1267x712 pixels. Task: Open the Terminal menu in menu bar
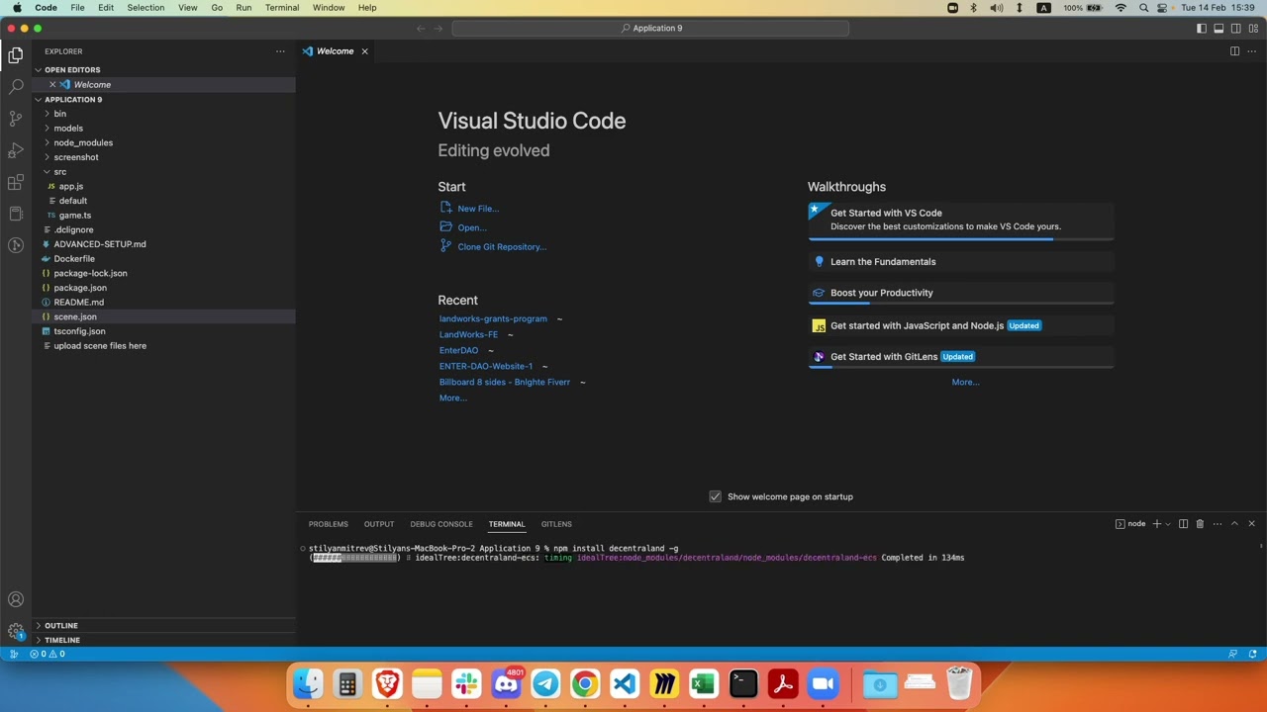pyautogui.click(x=282, y=8)
